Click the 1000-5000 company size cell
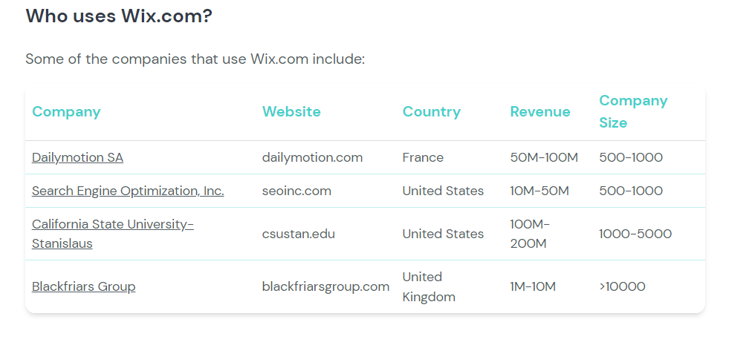Viewport: 752px width, 345px height. click(635, 234)
